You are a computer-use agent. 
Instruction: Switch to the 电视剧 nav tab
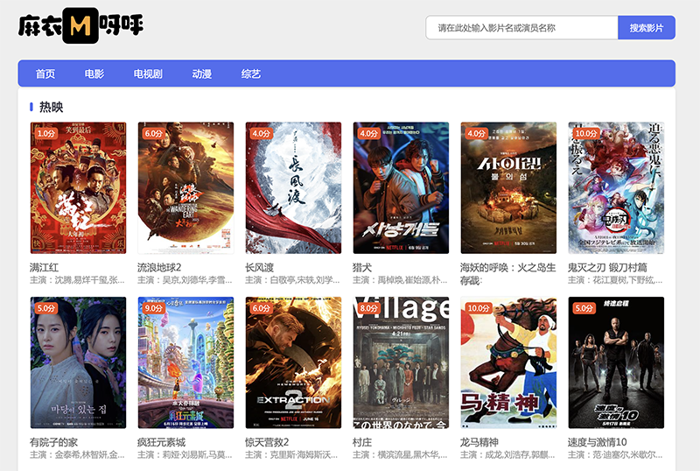148,74
